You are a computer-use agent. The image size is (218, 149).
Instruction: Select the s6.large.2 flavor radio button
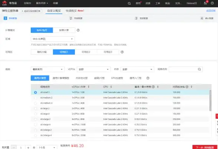36,108
